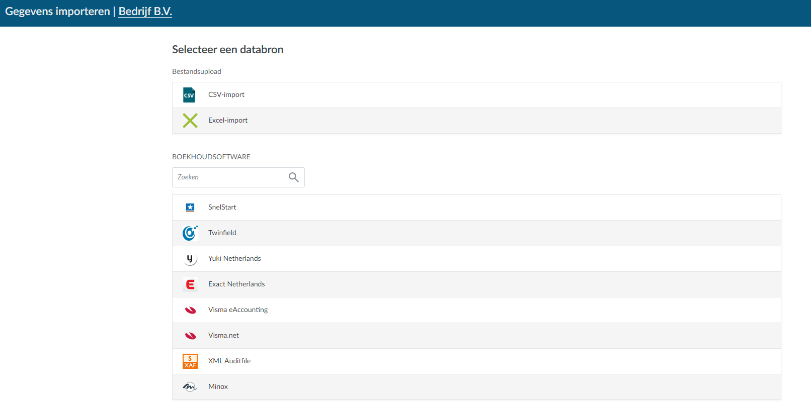Select Exact Netherlands from the list
The height and width of the screenshot is (408, 811).
click(x=476, y=284)
